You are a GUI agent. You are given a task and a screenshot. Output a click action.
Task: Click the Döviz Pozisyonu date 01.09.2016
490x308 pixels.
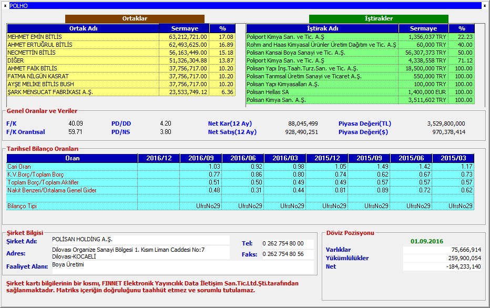click(x=427, y=241)
